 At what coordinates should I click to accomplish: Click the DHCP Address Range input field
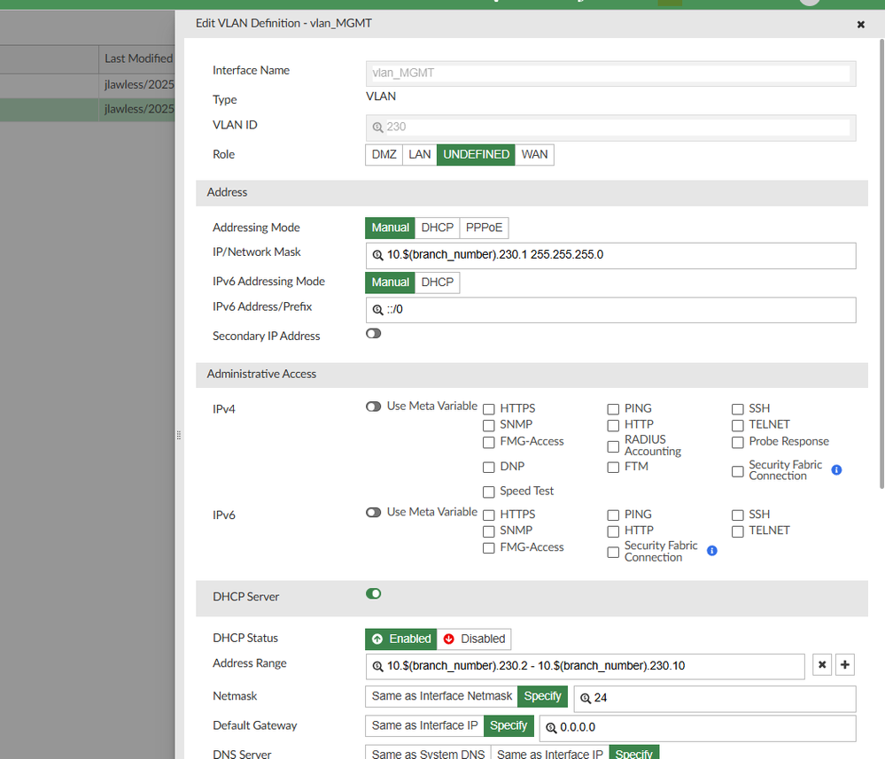click(x=586, y=667)
